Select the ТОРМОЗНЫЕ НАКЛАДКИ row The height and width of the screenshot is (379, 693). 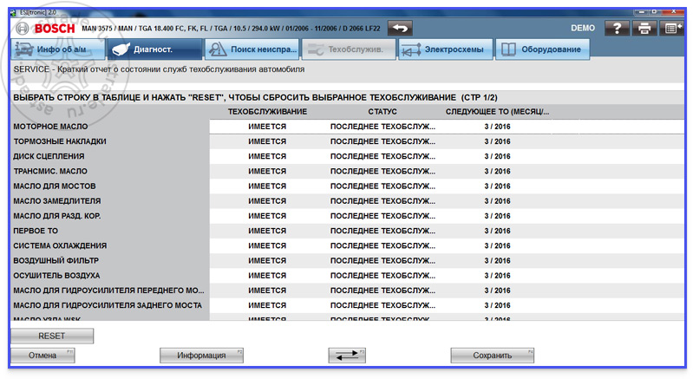coord(348,141)
